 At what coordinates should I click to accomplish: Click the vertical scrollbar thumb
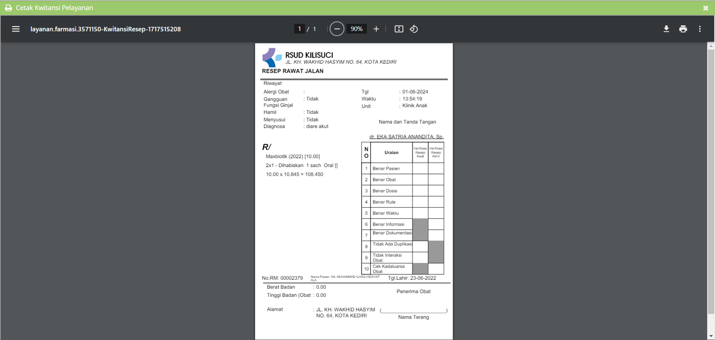711,181
